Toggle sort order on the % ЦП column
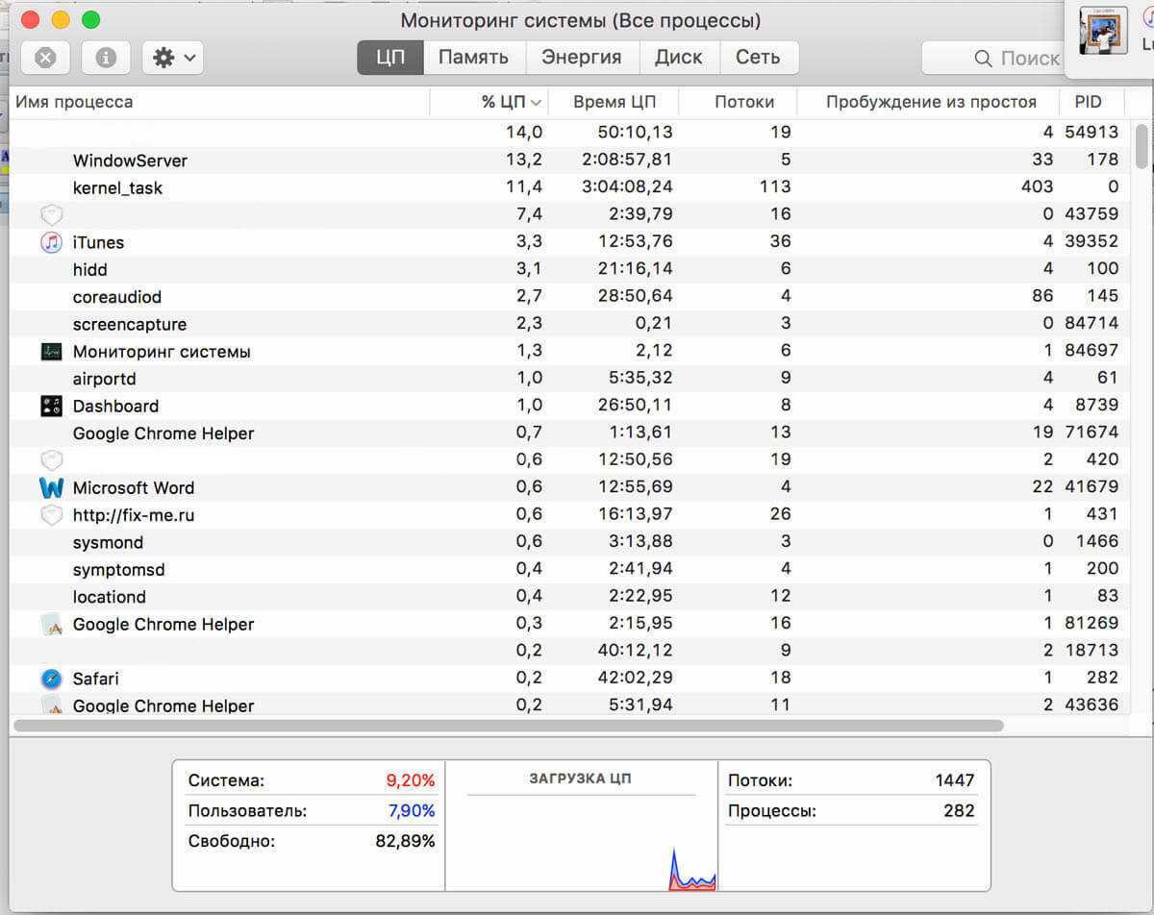 pyautogui.click(x=511, y=102)
